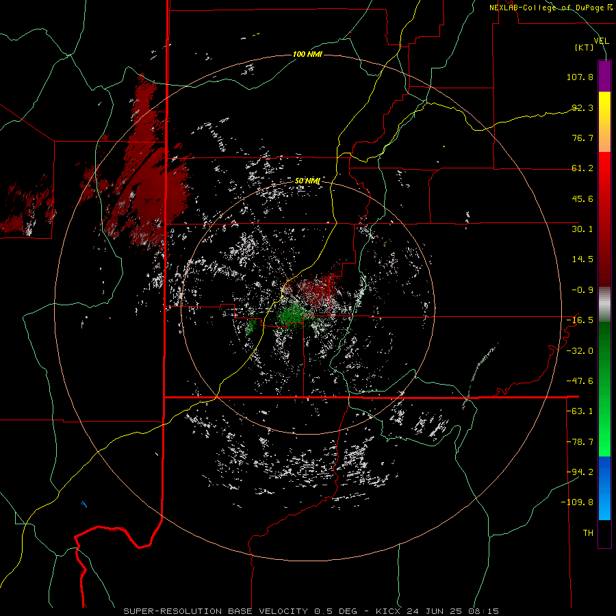Click the SUPER-RESOLUTION BASE VELOCITY caption text
The image size is (616, 616).
[216, 611]
